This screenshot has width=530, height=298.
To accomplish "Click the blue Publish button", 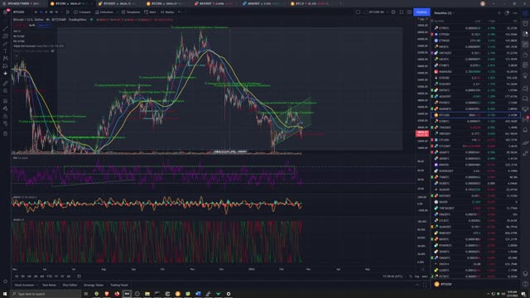I will [422, 12].
